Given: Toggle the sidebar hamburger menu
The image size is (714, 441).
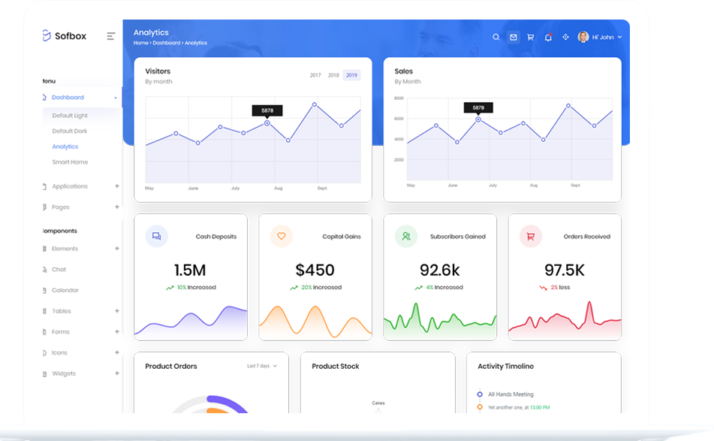Looking at the screenshot, I should [111, 36].
